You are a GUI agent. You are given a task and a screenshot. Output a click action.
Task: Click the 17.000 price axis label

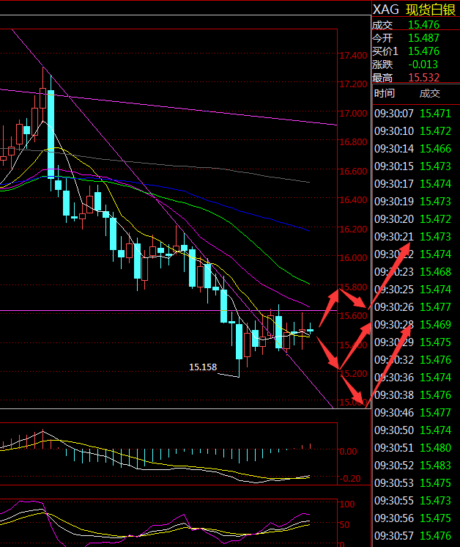coord(353,114)
